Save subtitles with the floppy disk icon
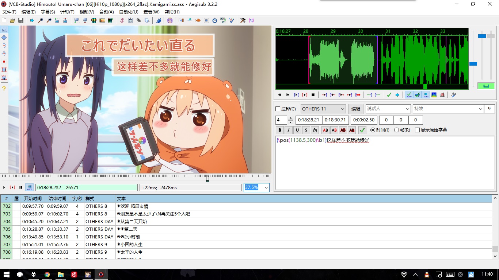499x280 pixels. point(21,20)
